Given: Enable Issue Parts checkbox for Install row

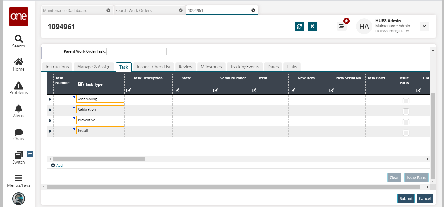Looking at the screenshot, I should coord(406,133).
